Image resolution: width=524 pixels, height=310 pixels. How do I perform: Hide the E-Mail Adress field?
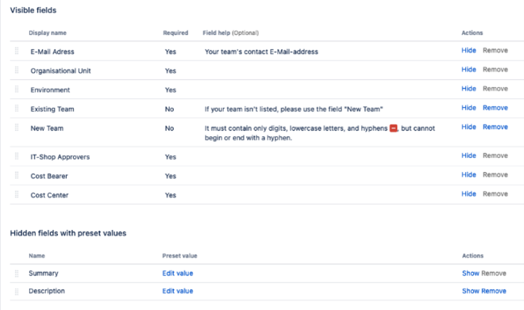coord(468,51)
